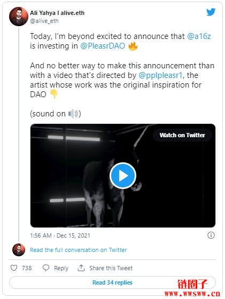
Task: Open Ali Yahya's profile avatar
Action: click(x=19, y=17)
